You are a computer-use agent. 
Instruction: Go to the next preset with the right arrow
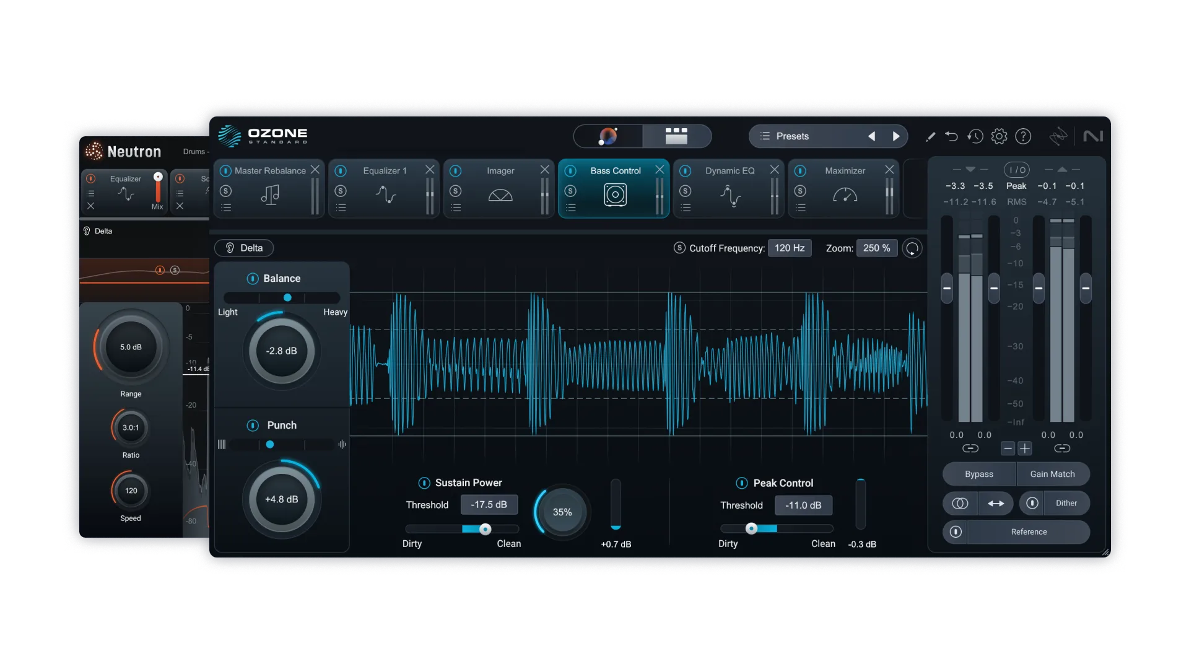[x=897, y=136]
